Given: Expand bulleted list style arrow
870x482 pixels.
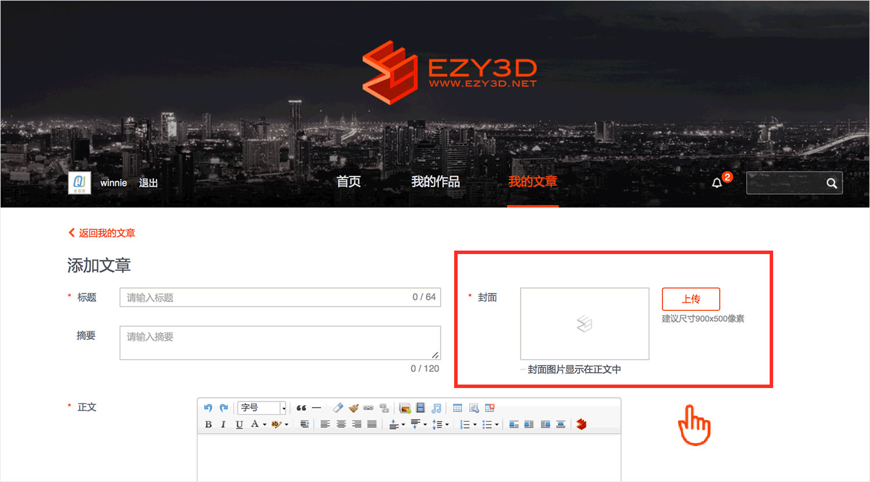Looking at the screenshot, I should click(496, 425).
